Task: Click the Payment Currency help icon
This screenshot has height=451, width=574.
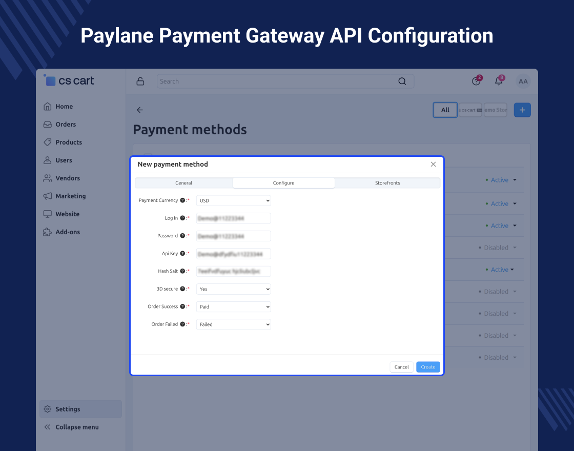Action: tap(182, 200)
